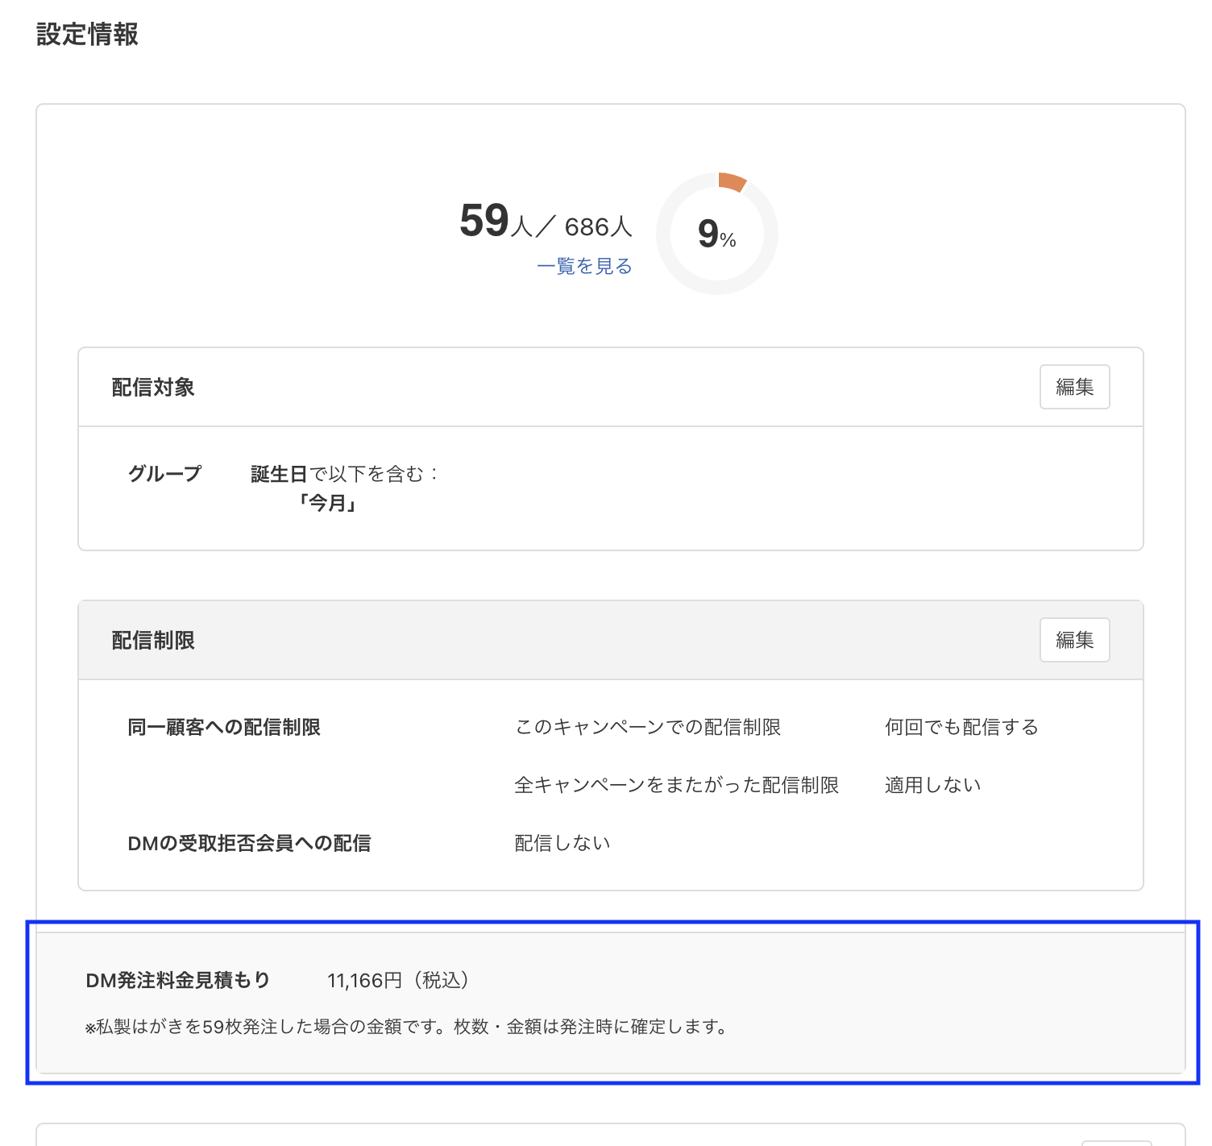
Task: Click 編集 for 配信制限 settings
Action: tap(1074, 639)
